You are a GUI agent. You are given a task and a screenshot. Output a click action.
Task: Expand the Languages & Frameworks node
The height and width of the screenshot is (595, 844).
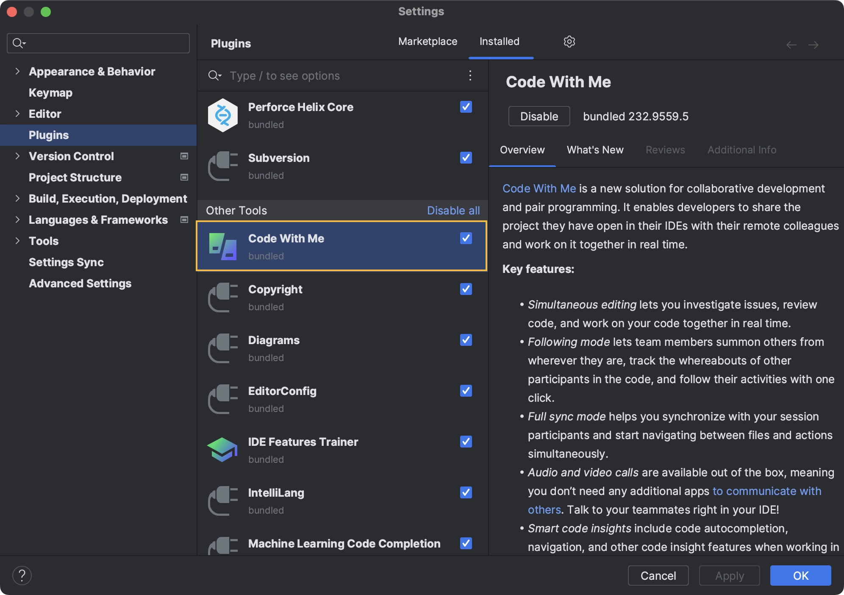tap(17, 220)
